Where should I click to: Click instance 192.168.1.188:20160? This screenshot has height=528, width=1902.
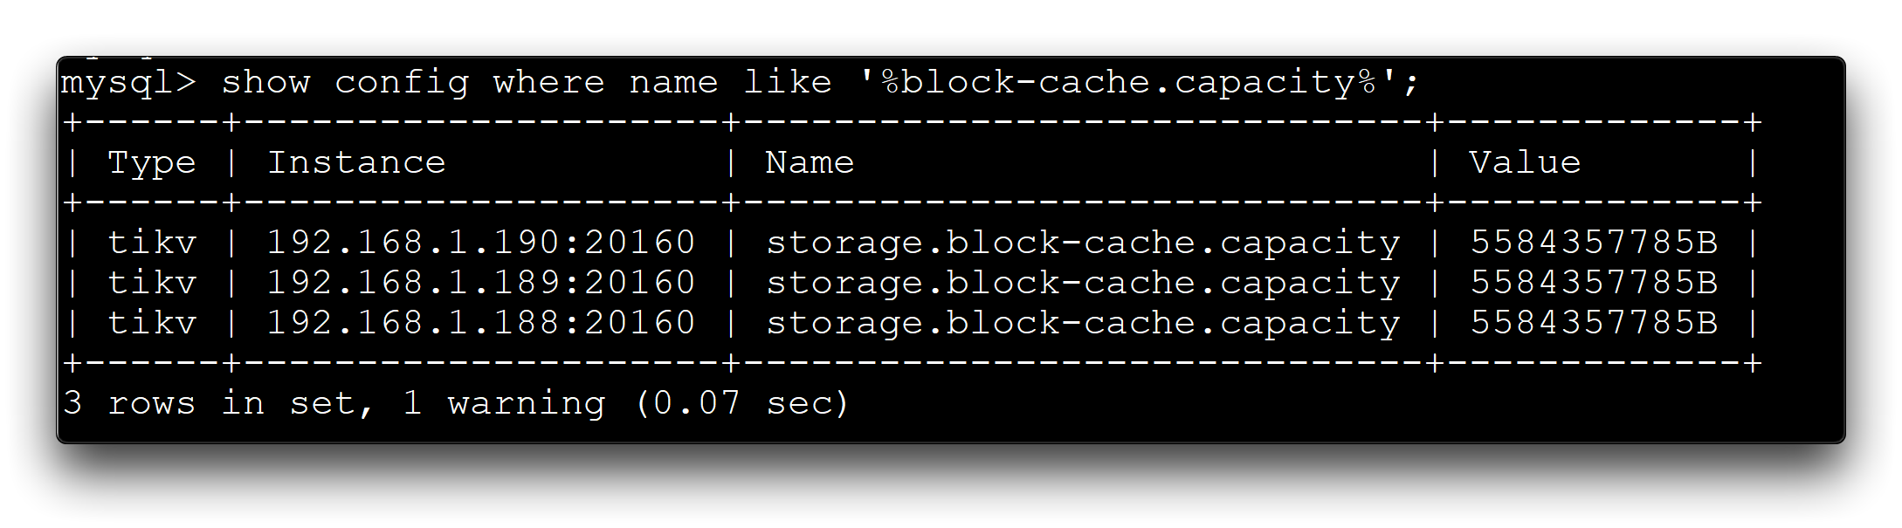pyautogui.click(x=480, y=323)
